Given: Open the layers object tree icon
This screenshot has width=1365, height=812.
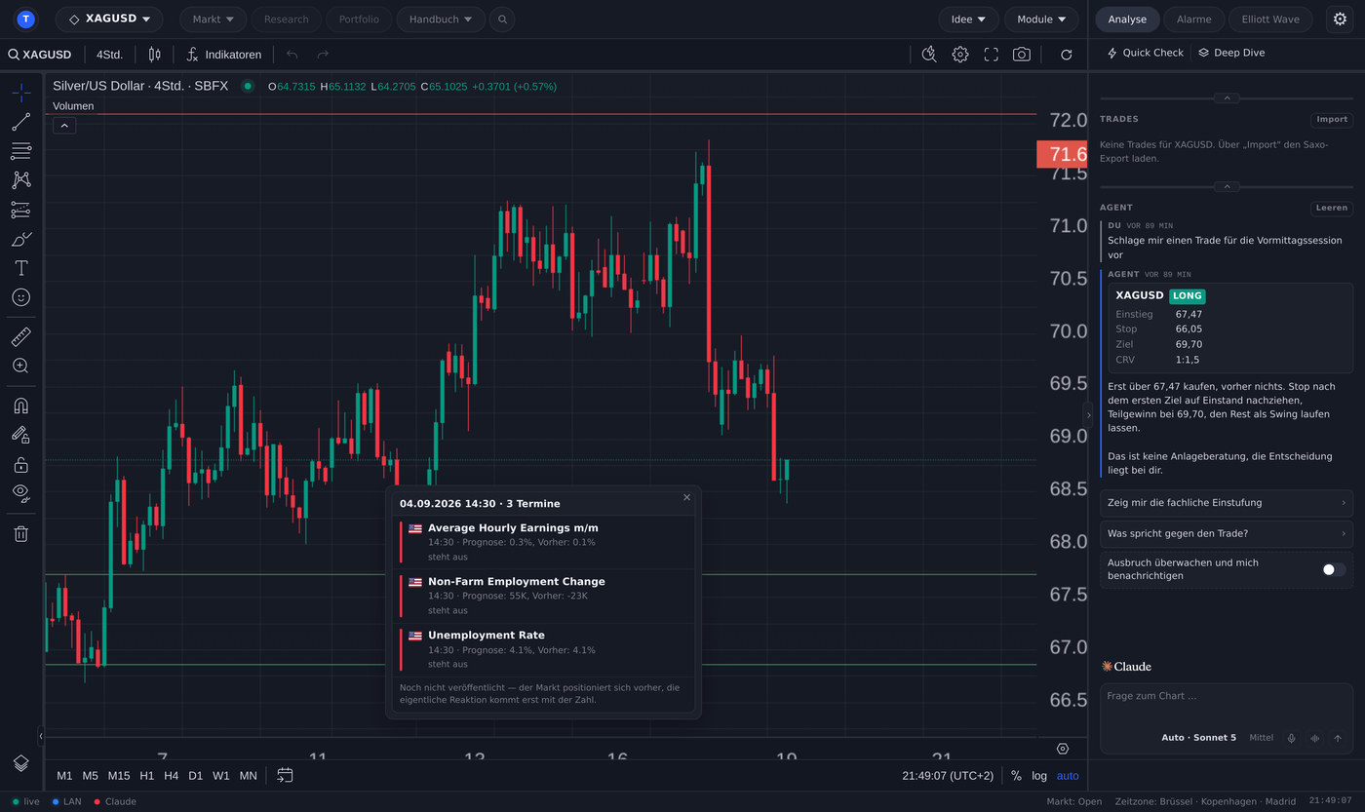Looking at the screenshot, I should click(x=20, y=763).
